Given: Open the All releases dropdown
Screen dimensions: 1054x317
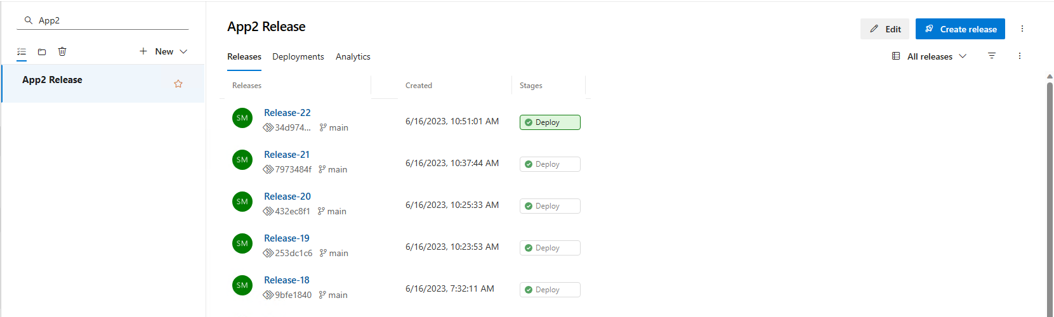Looking at the screenshot, I should (930, 56).
